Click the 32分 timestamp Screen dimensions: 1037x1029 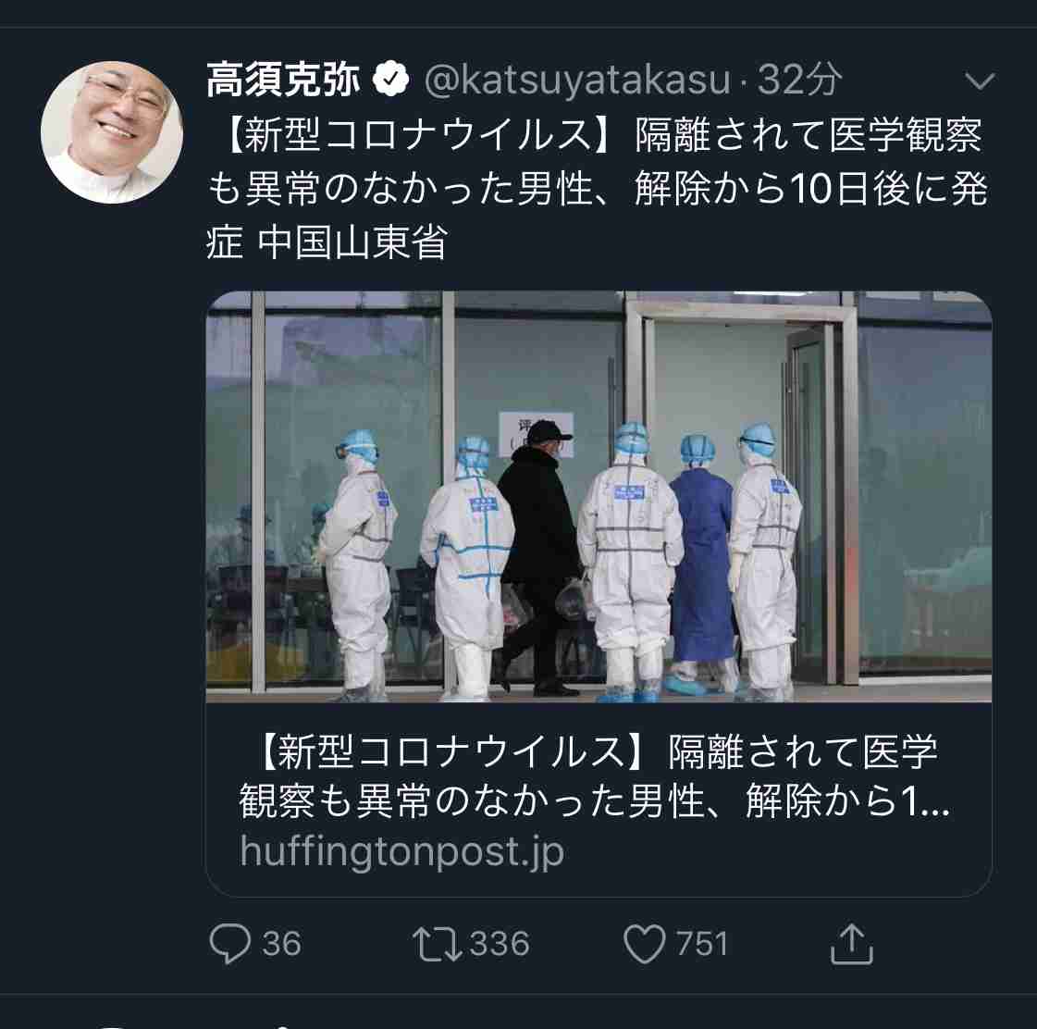[x=799, y=81]
